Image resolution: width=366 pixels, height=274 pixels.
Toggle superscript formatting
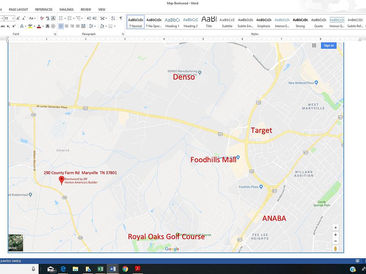pos(14,26)
